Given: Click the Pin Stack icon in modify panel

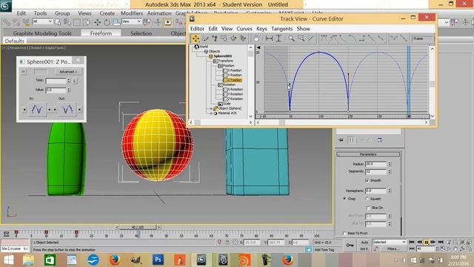Looking at the screenshot, I should 341,140.
